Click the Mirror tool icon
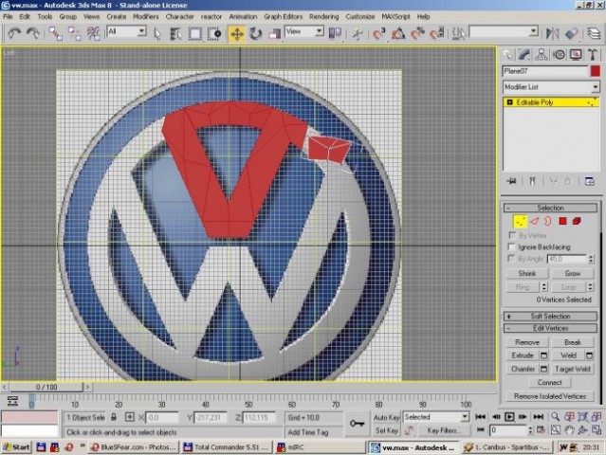606x455 pixels. 552,33
